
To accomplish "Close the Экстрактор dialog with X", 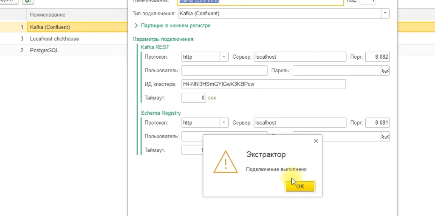I will click(x=315, y=141).
